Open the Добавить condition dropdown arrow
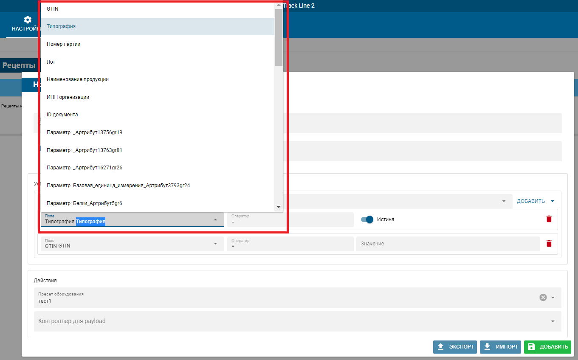Screen dimensions: 578x360 (552, 201)
